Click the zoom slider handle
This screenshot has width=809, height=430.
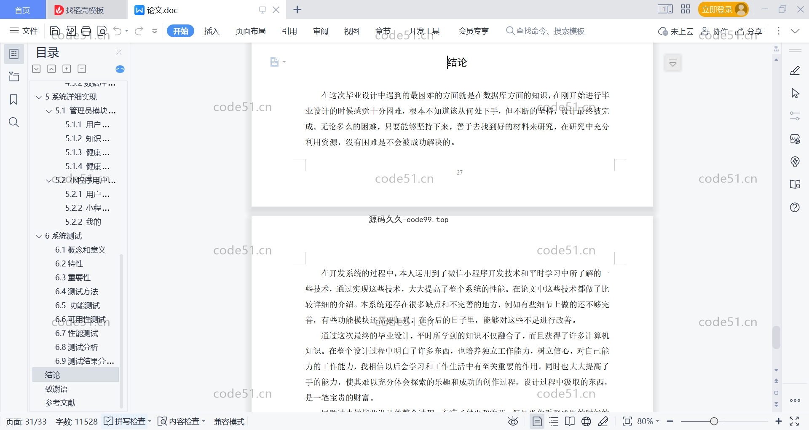tap(714, 421)
